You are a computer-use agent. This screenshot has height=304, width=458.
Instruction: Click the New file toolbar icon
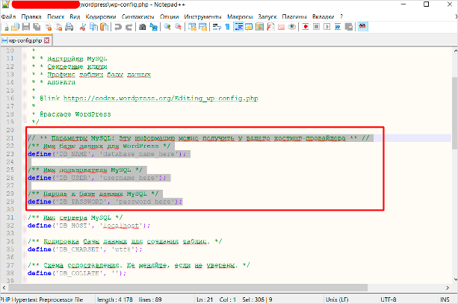6,26
